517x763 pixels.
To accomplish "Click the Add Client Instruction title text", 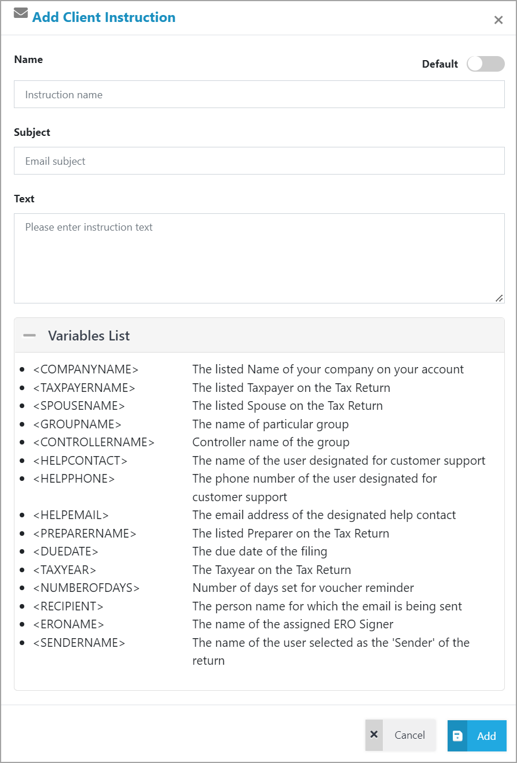I will [104, 17].
